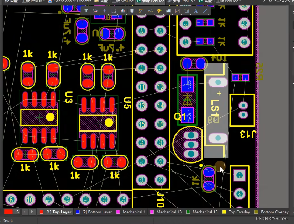Click pad 13 of header J10
The width and height of the screenshot is (294, 224).
(142, 106)
